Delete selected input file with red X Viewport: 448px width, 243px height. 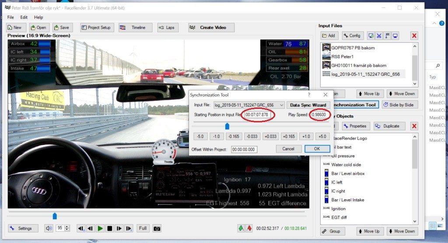pyautogui.click(x=414, y=36)
